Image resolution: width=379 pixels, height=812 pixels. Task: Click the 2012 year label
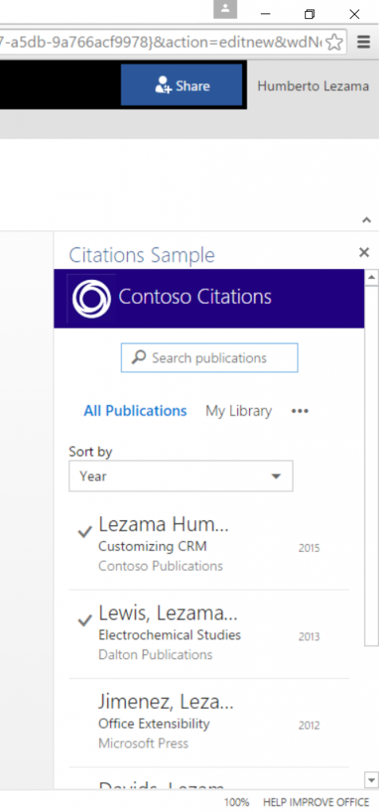[309, 726]
